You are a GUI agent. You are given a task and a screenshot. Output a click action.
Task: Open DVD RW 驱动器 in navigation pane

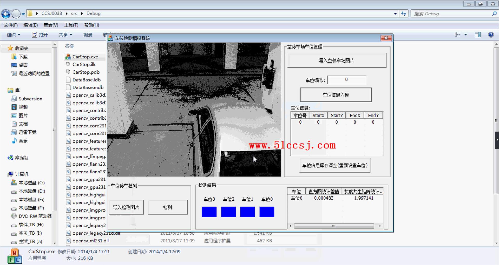[35, 216]
